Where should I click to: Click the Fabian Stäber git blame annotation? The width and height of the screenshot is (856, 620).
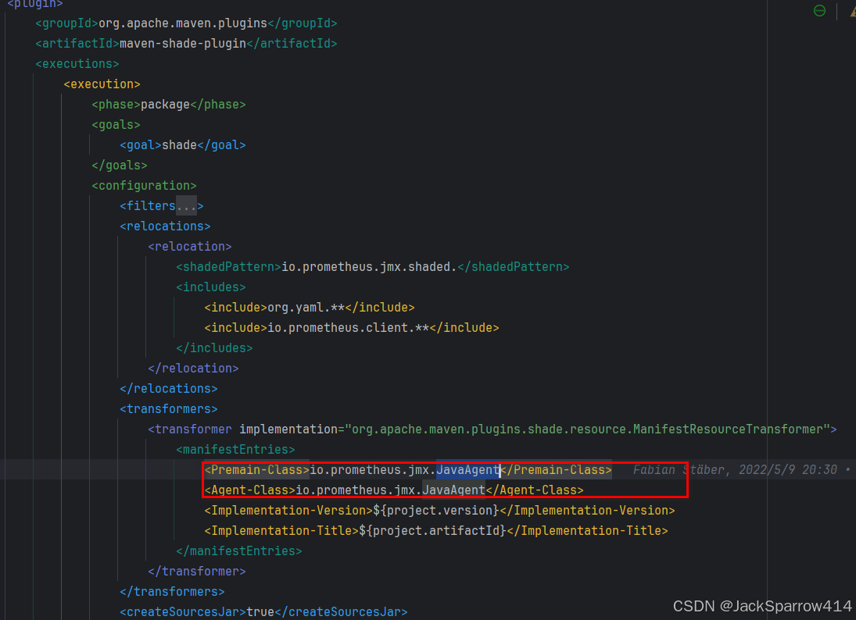[735, 469]
